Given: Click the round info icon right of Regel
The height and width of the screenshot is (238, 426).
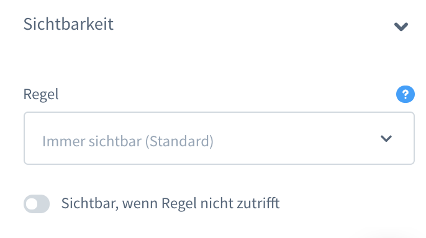Looking at the screenshot, I should [405, 94].
